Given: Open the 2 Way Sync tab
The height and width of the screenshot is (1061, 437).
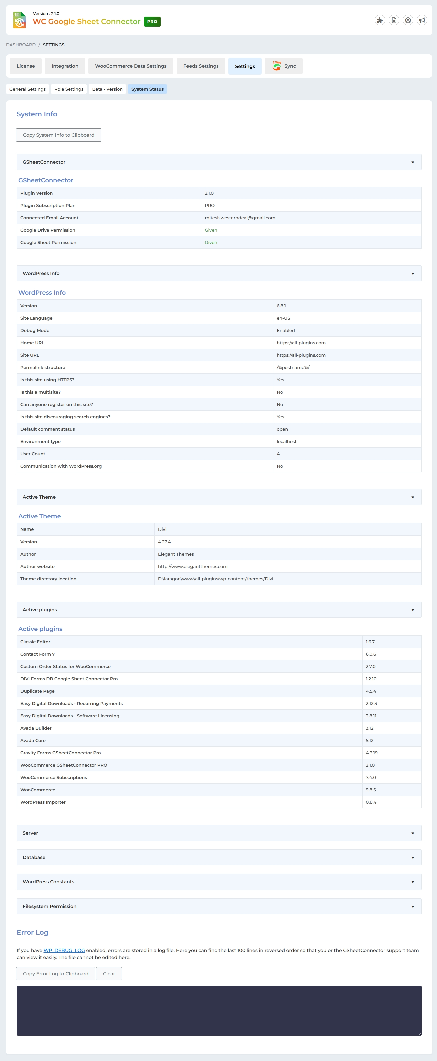Looking at the screenshot, I should click(284, 66).
